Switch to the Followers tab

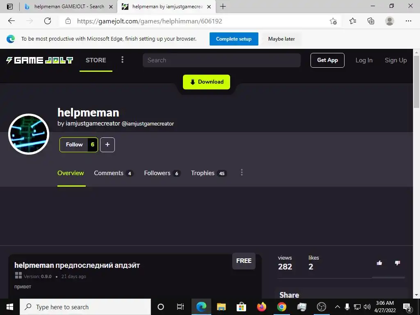tap(162, 173)
